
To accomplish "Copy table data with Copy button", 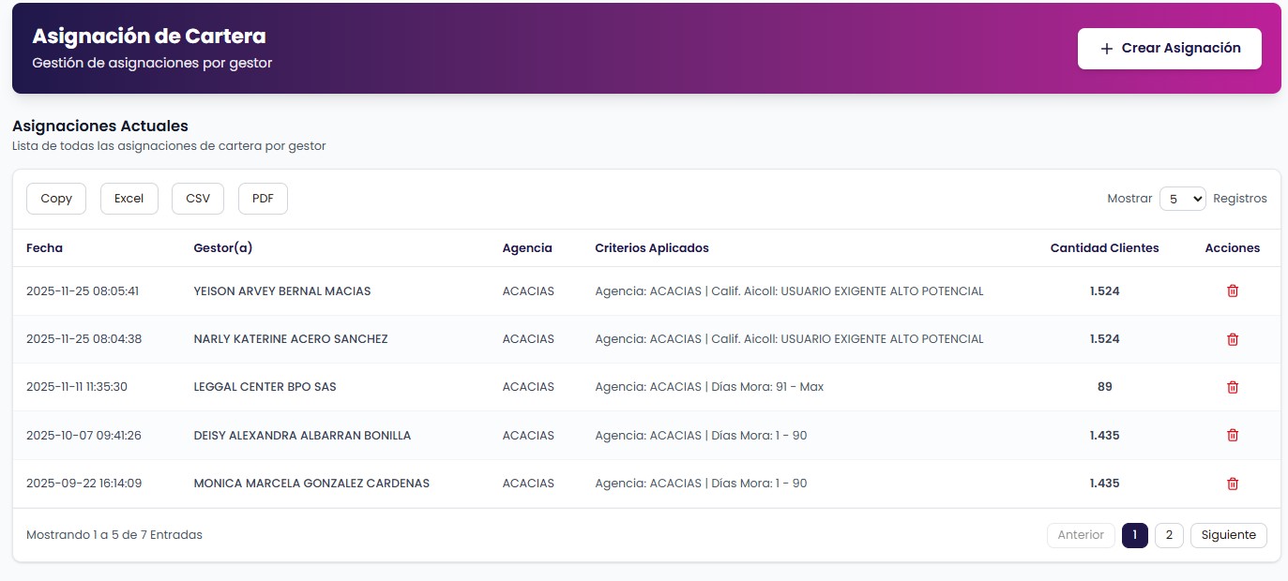I will click(56, 199).
